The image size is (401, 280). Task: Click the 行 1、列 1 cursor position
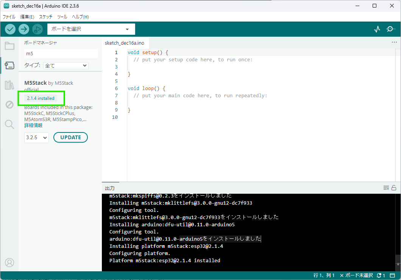tap(324, 275)
